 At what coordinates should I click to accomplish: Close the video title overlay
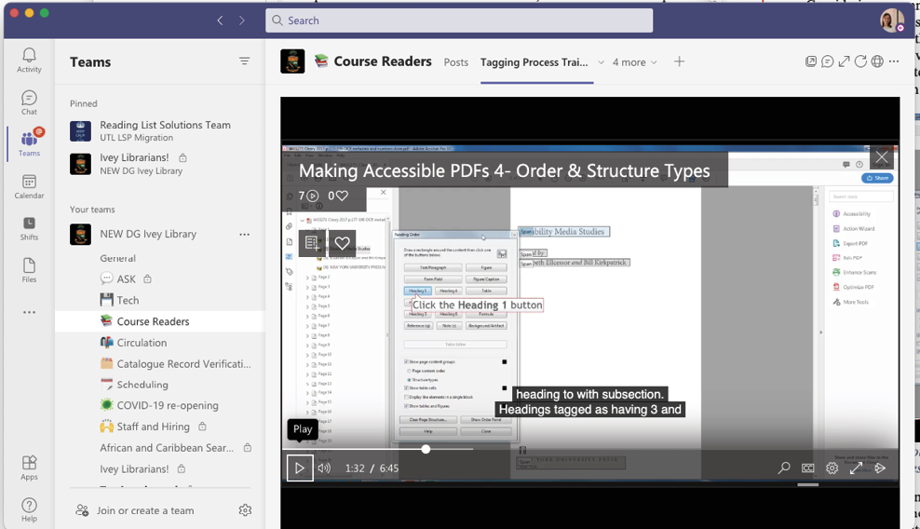coord(882,156)
